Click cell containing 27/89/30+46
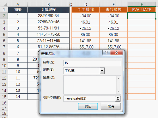This screenshot has width=158, height=118. tap(48, 22)
